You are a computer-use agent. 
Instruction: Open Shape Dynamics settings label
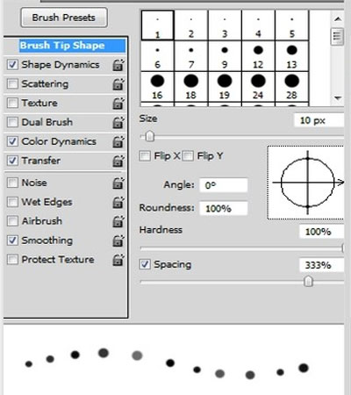(61, 65)
